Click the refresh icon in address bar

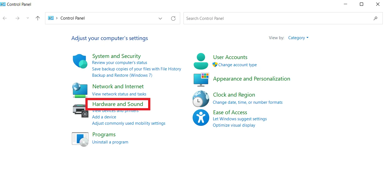click(173, 18)
